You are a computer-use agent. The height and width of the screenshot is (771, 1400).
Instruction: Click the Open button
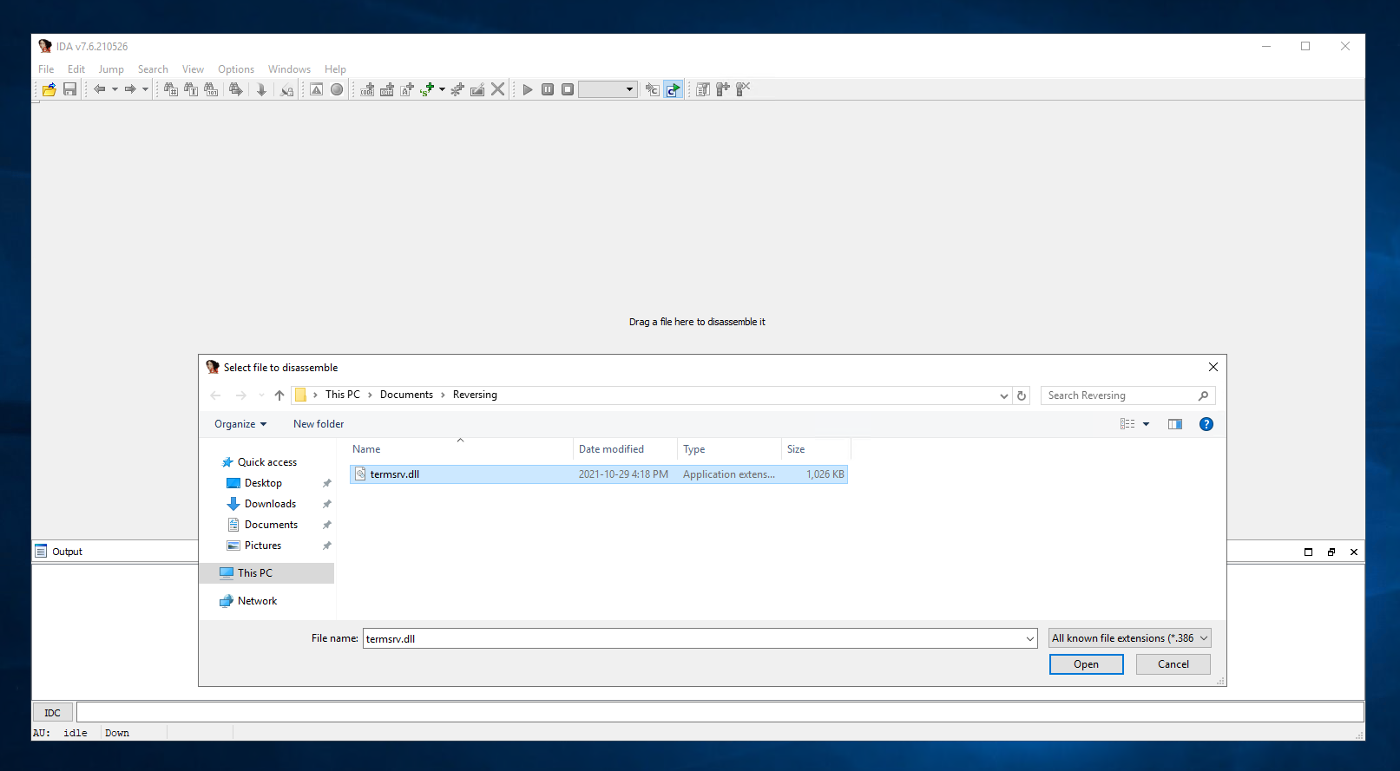point(1086,664)
